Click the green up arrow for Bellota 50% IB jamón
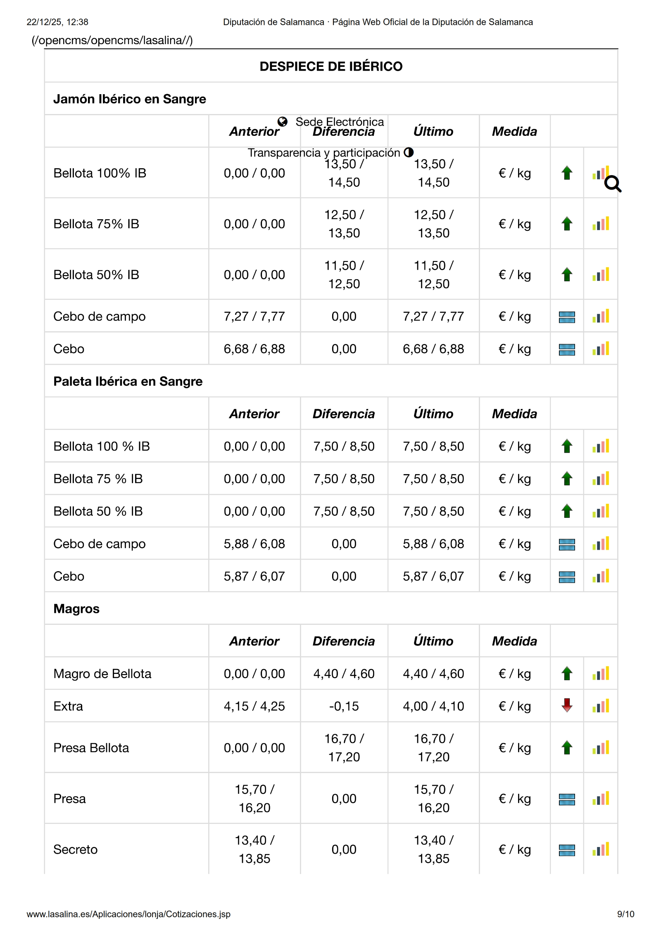Screen dimensions: 661x935 click(x=567, y=275)
